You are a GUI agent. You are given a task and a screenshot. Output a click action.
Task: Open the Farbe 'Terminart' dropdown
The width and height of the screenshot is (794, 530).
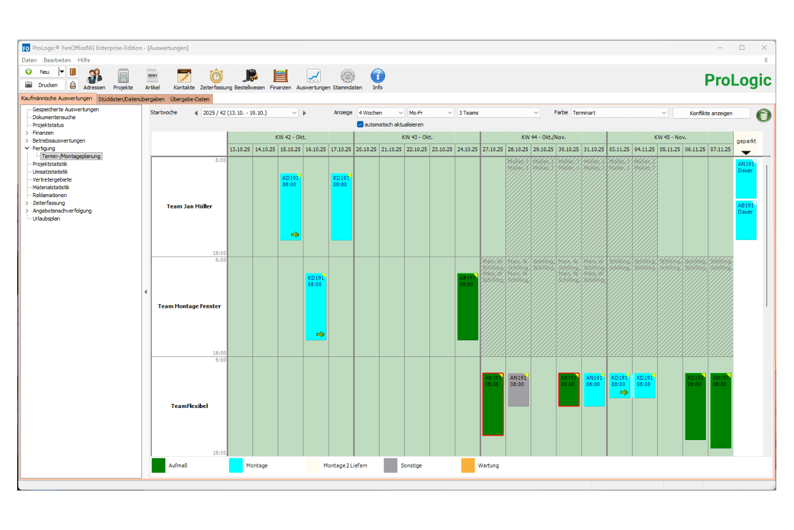663,113
